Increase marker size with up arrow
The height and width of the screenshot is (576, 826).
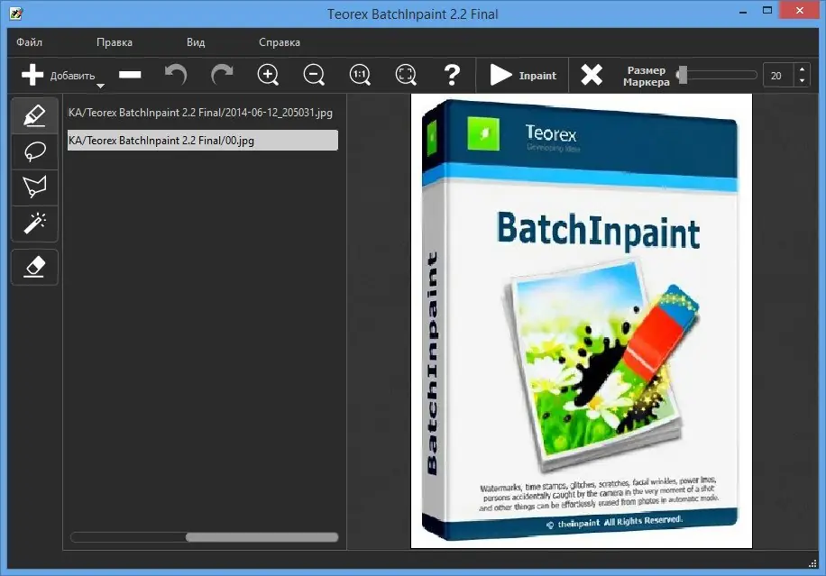[802, 69]
